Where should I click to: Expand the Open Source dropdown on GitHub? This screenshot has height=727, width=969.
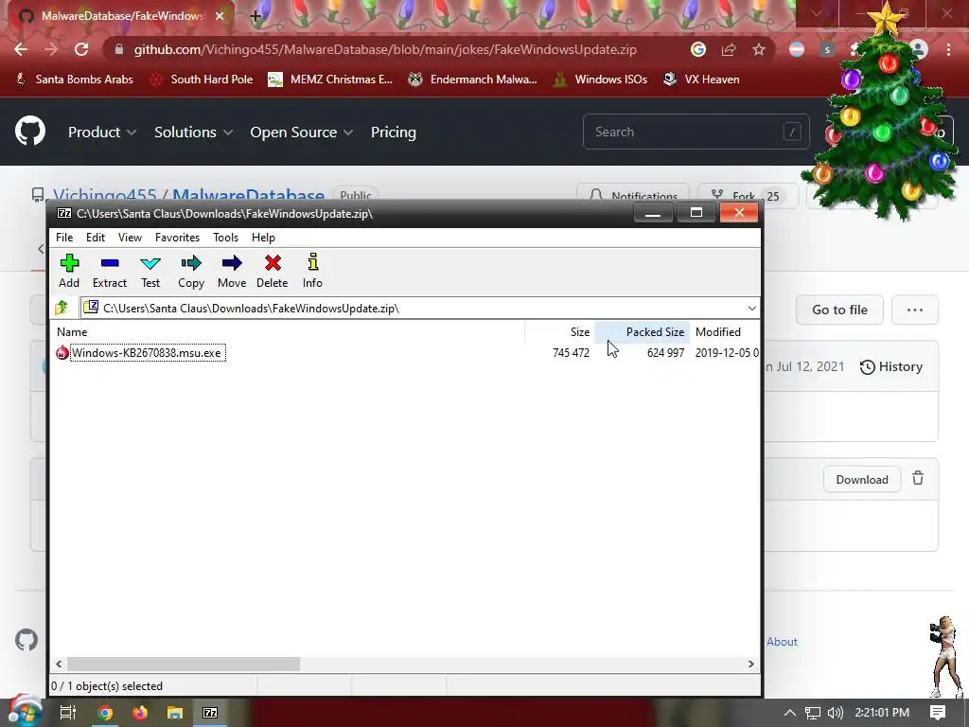pos(302,133)
